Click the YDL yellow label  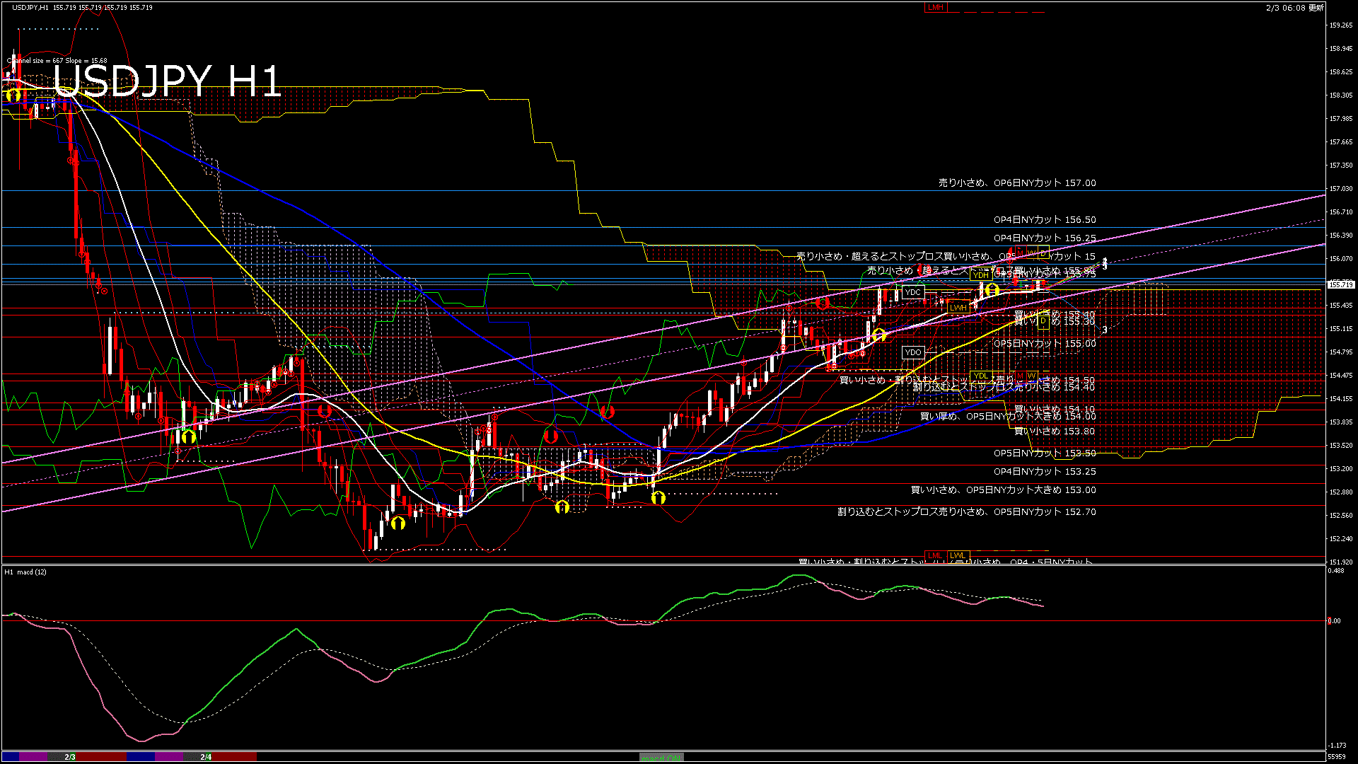pyautogui.click(x=980, y=376)
